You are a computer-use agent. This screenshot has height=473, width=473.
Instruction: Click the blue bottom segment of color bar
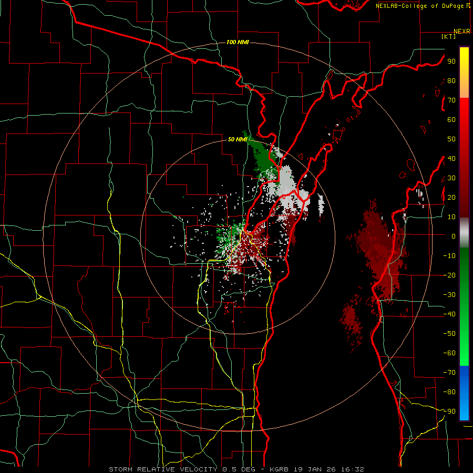pos(464,393)
